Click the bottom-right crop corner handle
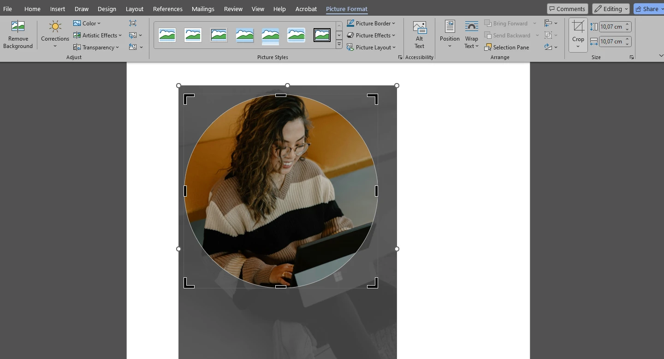The image size is (664, 359). pos(373,283)
